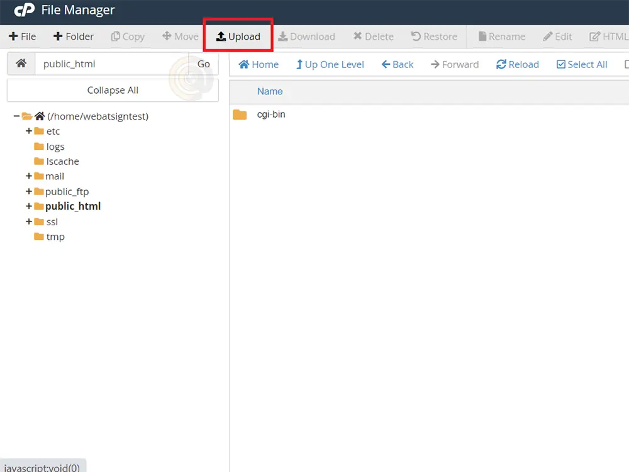
Task: Go up one directory level
Action: point(330,64)
